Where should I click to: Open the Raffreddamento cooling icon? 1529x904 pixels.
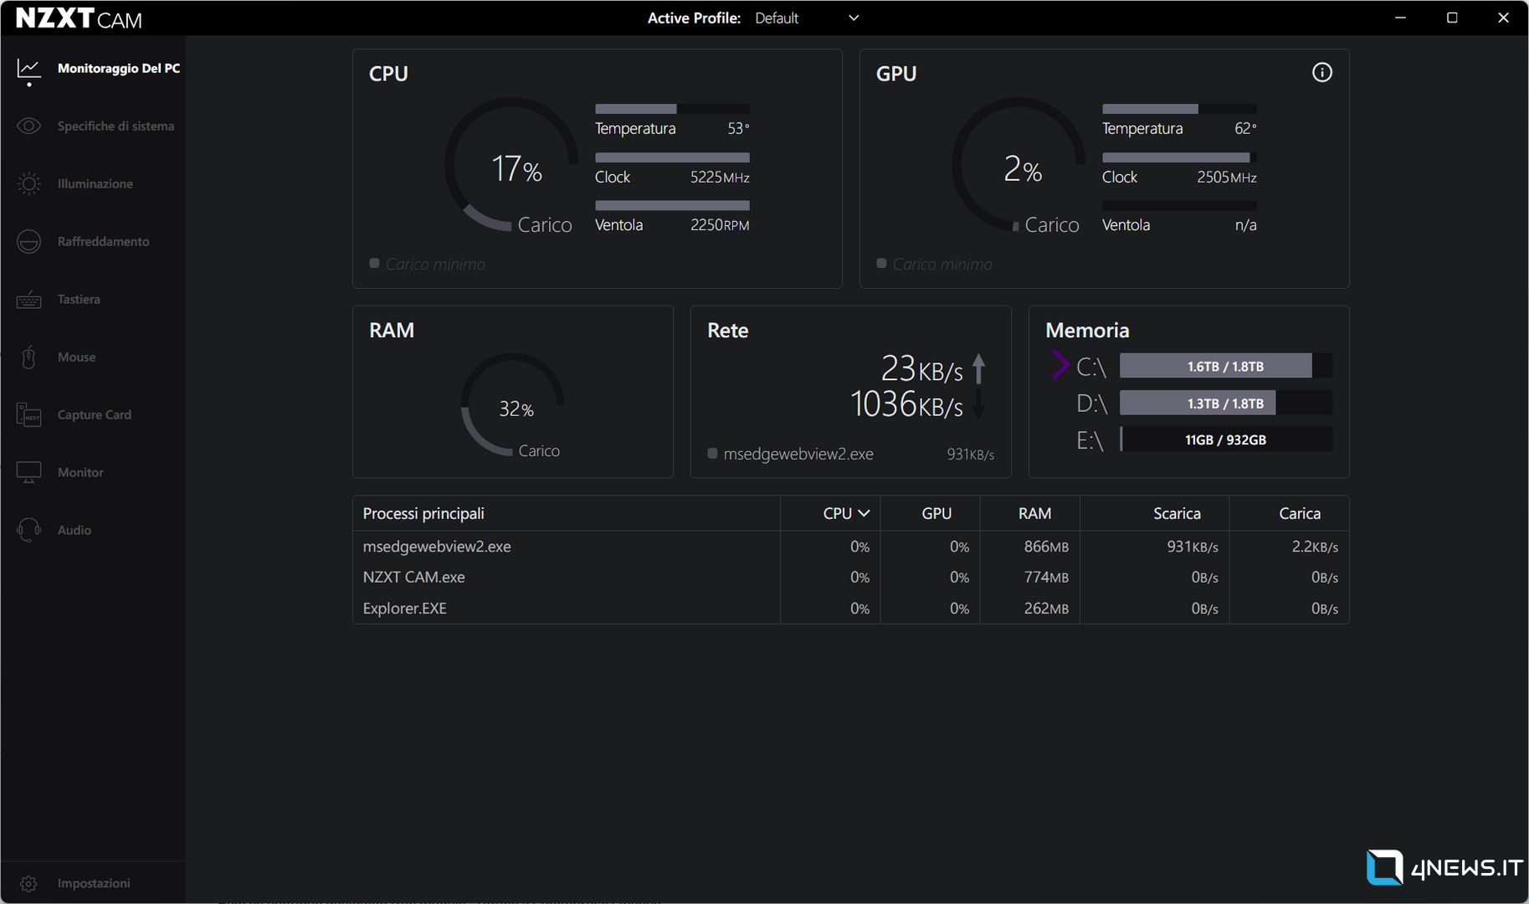tap(28, 242)
